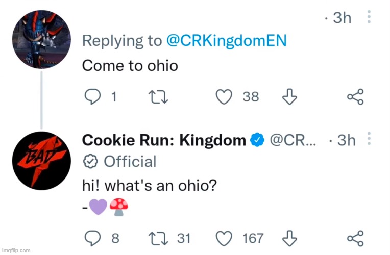Open the red BAD logo avatar
This screenshot has width=390, height=255.
pyautogui.click(x=41, y=161)
